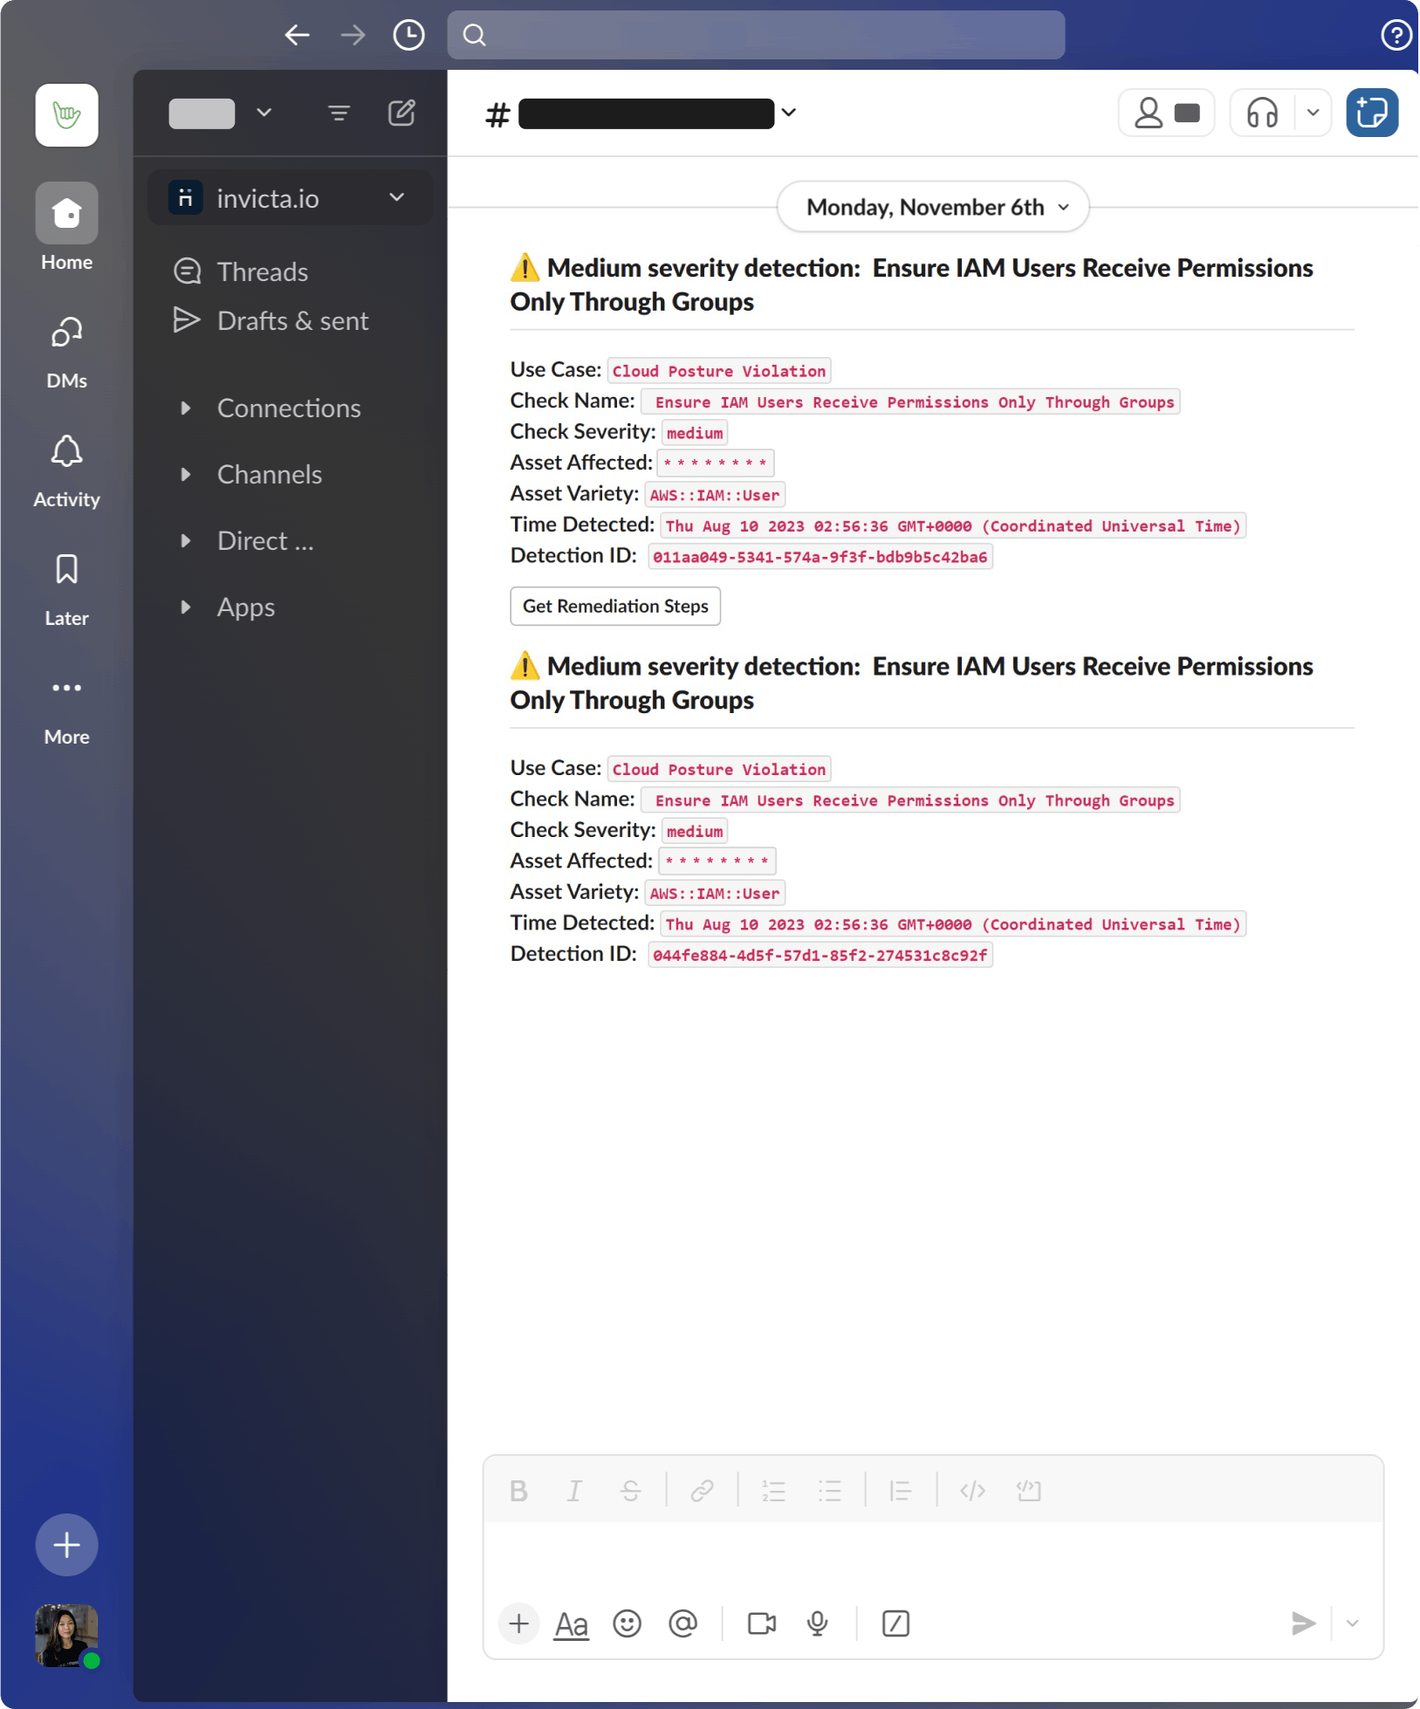Image resolution: width=1420 pixels, height=1709 pixels.
Task: Open huddle options dropdown arrow
Action: (1313, 113)
